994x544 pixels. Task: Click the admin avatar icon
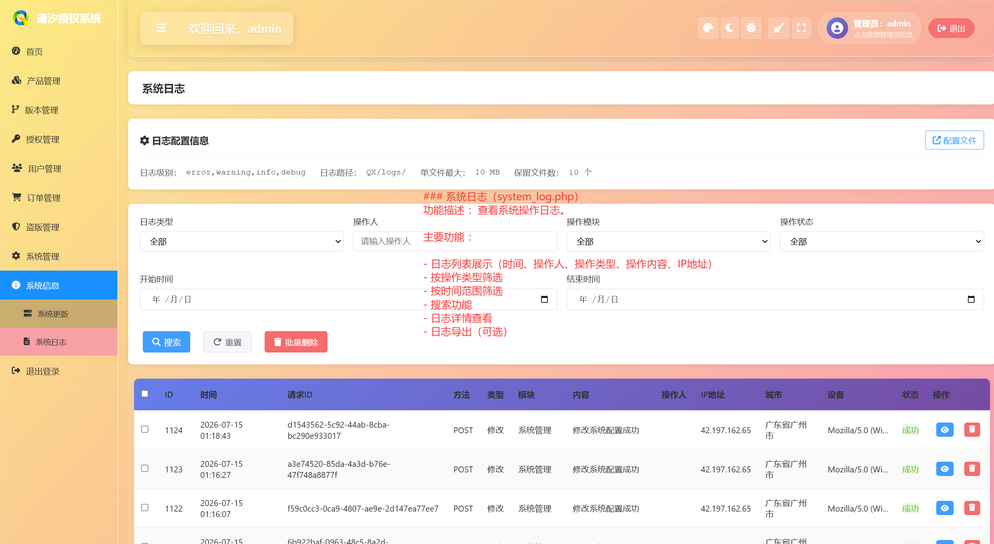click(837, 28)
